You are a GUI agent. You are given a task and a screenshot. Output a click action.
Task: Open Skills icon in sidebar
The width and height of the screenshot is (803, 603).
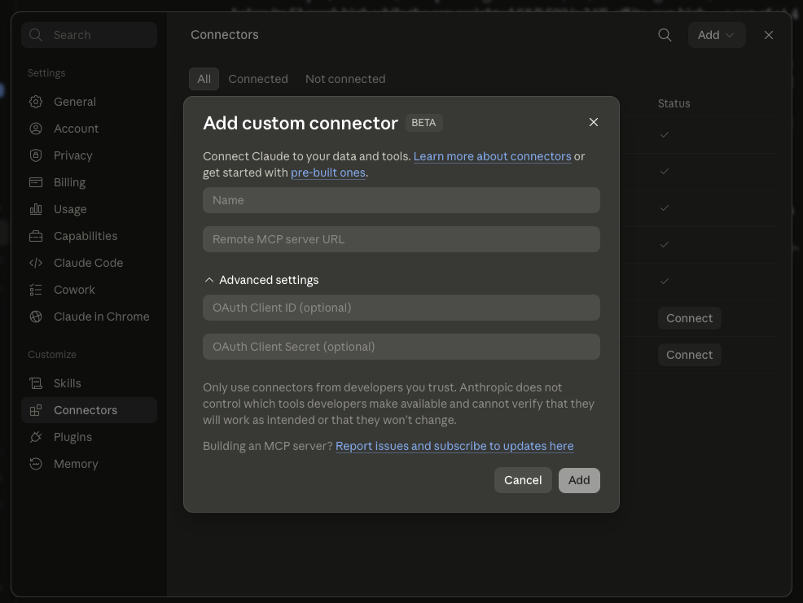(x=36, y=383)
